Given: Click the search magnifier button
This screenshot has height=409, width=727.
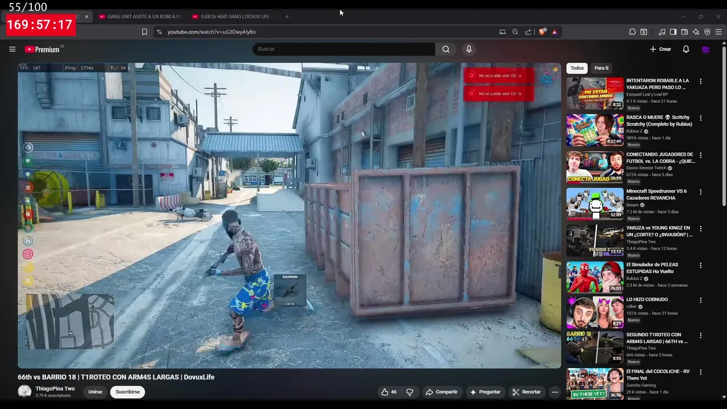Looking at the screenshot, I should click(x=446, y=49).
